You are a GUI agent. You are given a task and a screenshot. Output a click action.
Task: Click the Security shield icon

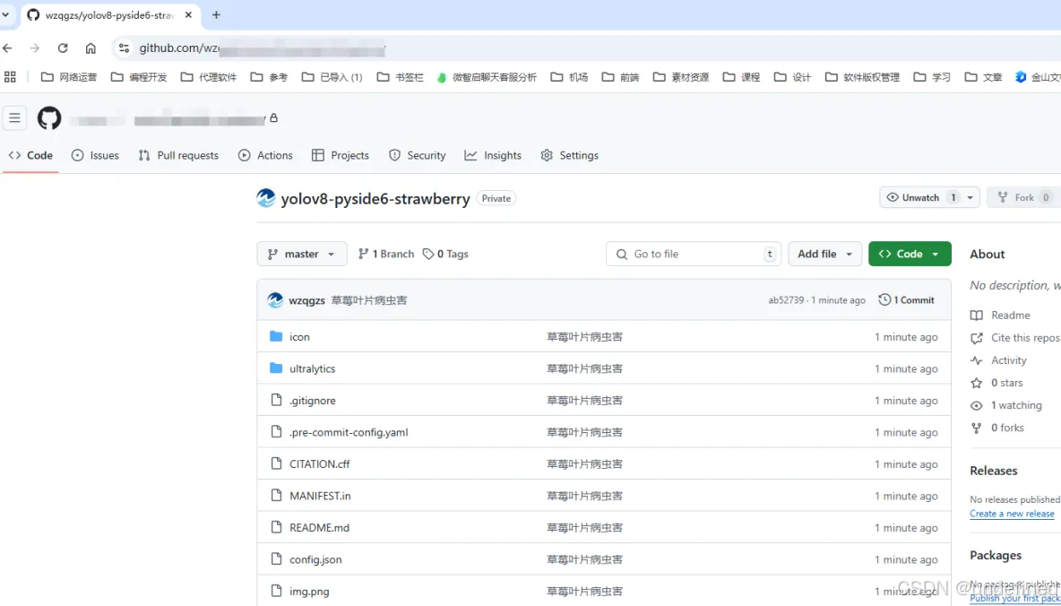[x=393, y=155]
